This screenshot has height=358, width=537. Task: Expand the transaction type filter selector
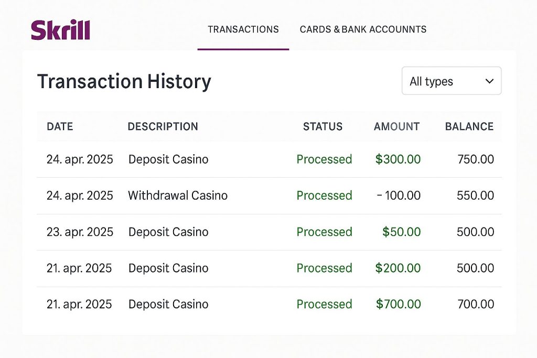pyautogui.click(x=451, y=81)
